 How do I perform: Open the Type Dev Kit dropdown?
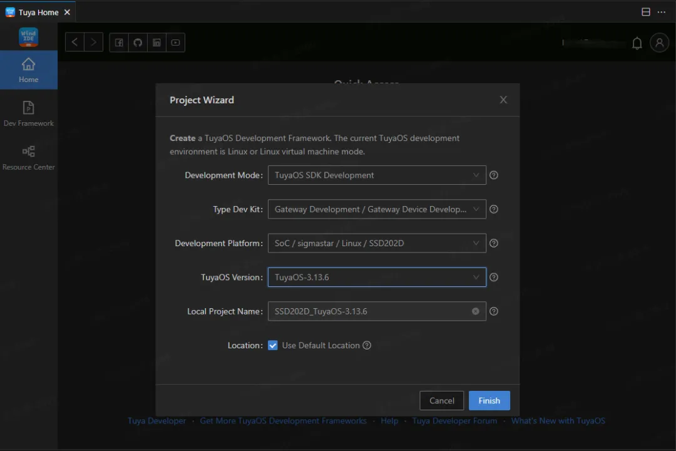pyautogui.click(x=377, y=209)
